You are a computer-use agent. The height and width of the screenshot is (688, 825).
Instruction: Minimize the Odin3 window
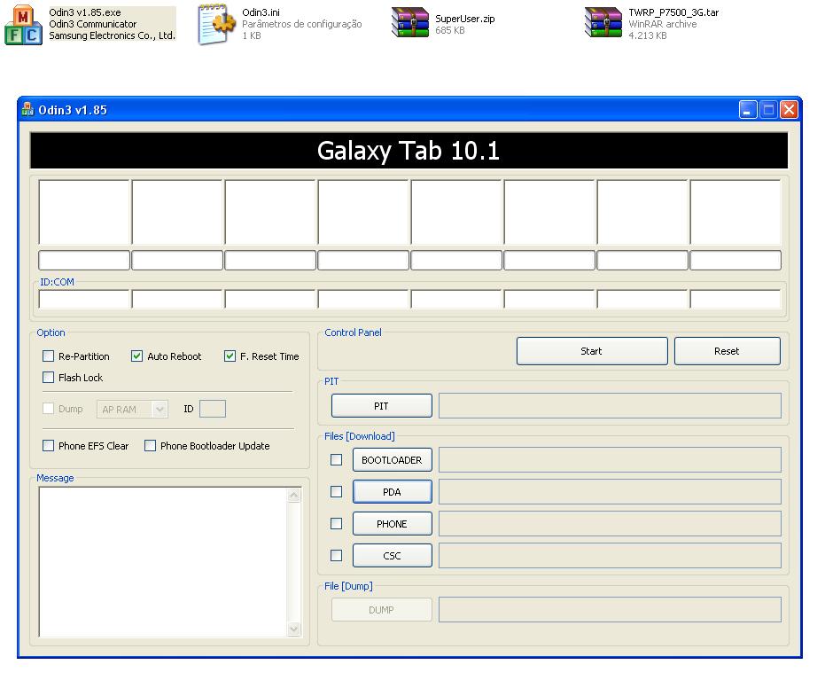pos(748,109)
